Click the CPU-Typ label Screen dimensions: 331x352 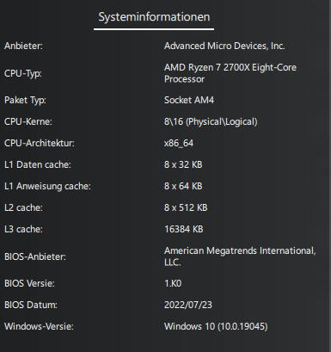click(23, 73)
